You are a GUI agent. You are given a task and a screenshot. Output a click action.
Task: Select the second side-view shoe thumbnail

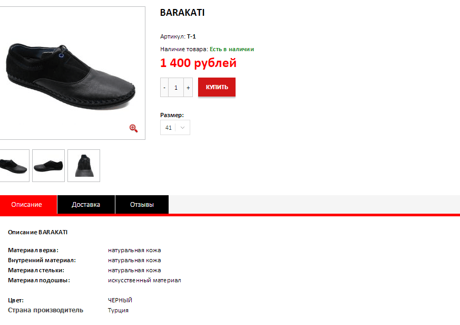(x=48, y=166)
